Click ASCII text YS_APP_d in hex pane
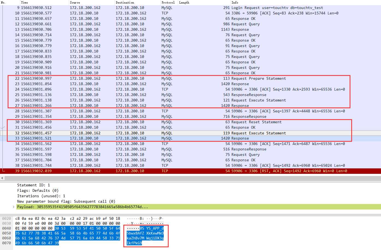This screenshot has height=250, width=381. coord(155,228)
